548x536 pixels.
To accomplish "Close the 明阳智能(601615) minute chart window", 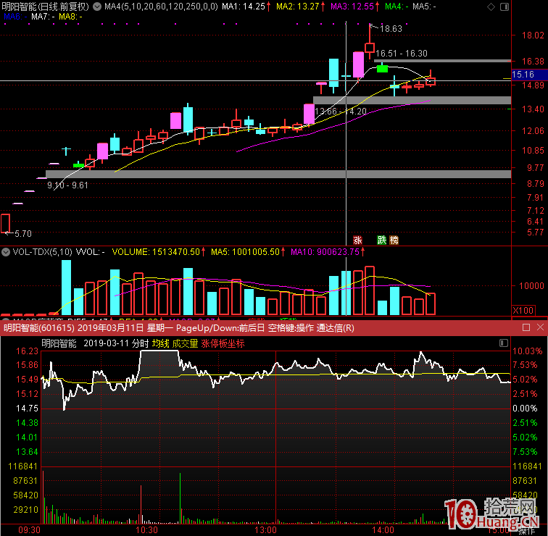I will pyautogui.click(x=540, y=327).
